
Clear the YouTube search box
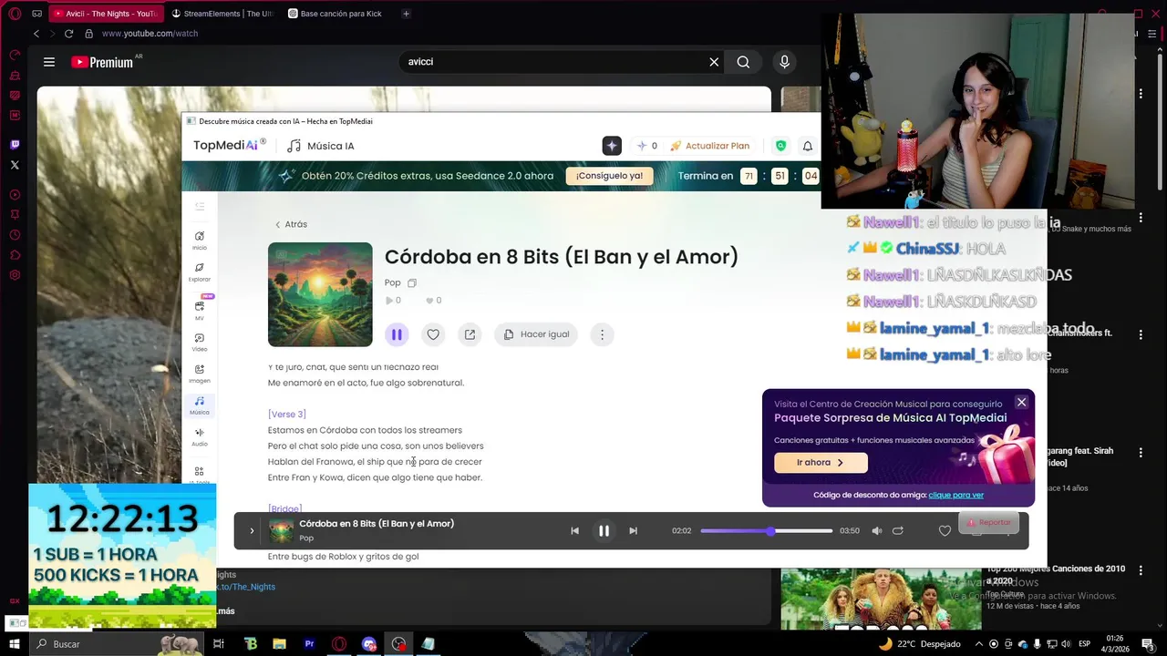point(714,62)
